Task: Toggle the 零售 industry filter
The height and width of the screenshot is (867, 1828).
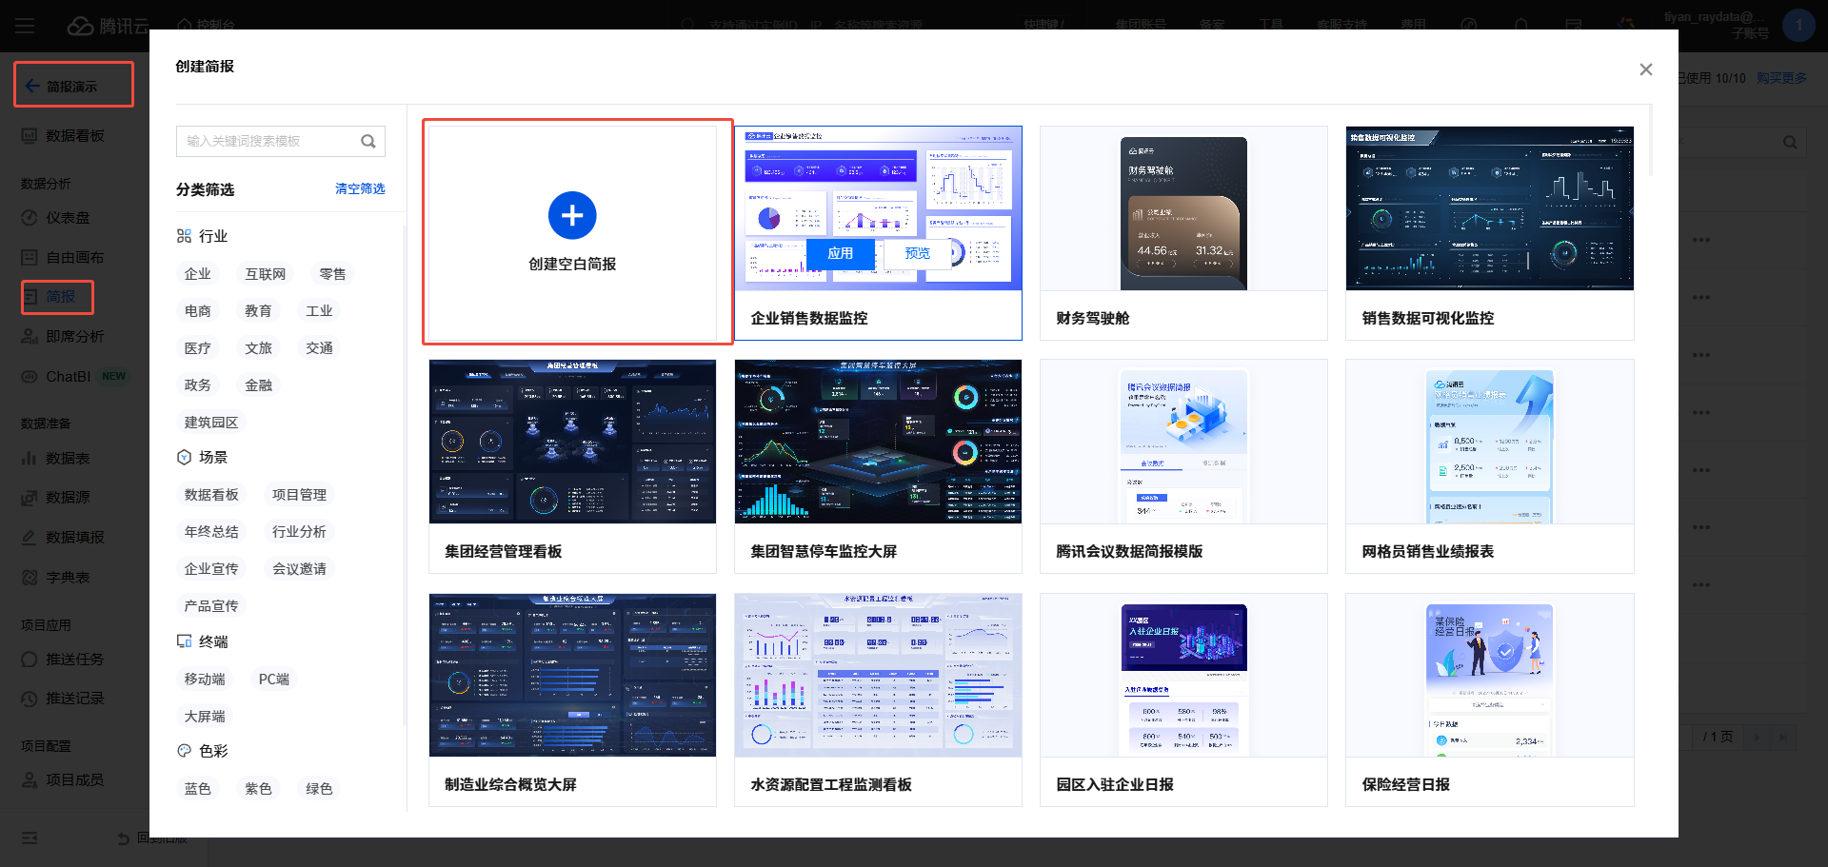Action: pos(332,274)
